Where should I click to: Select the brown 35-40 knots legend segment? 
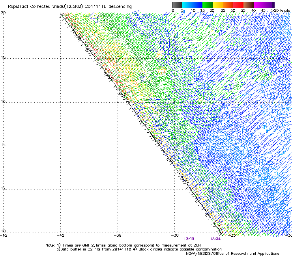point(249,5)
